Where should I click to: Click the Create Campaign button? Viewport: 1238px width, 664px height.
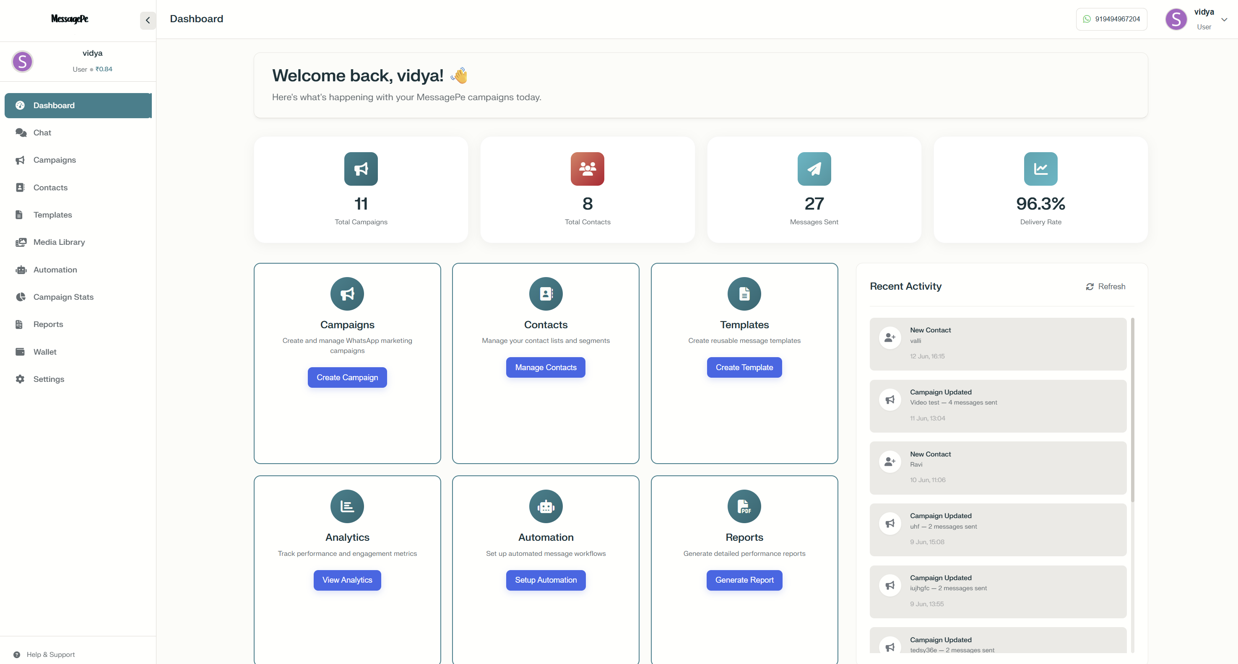click(347, 378)
